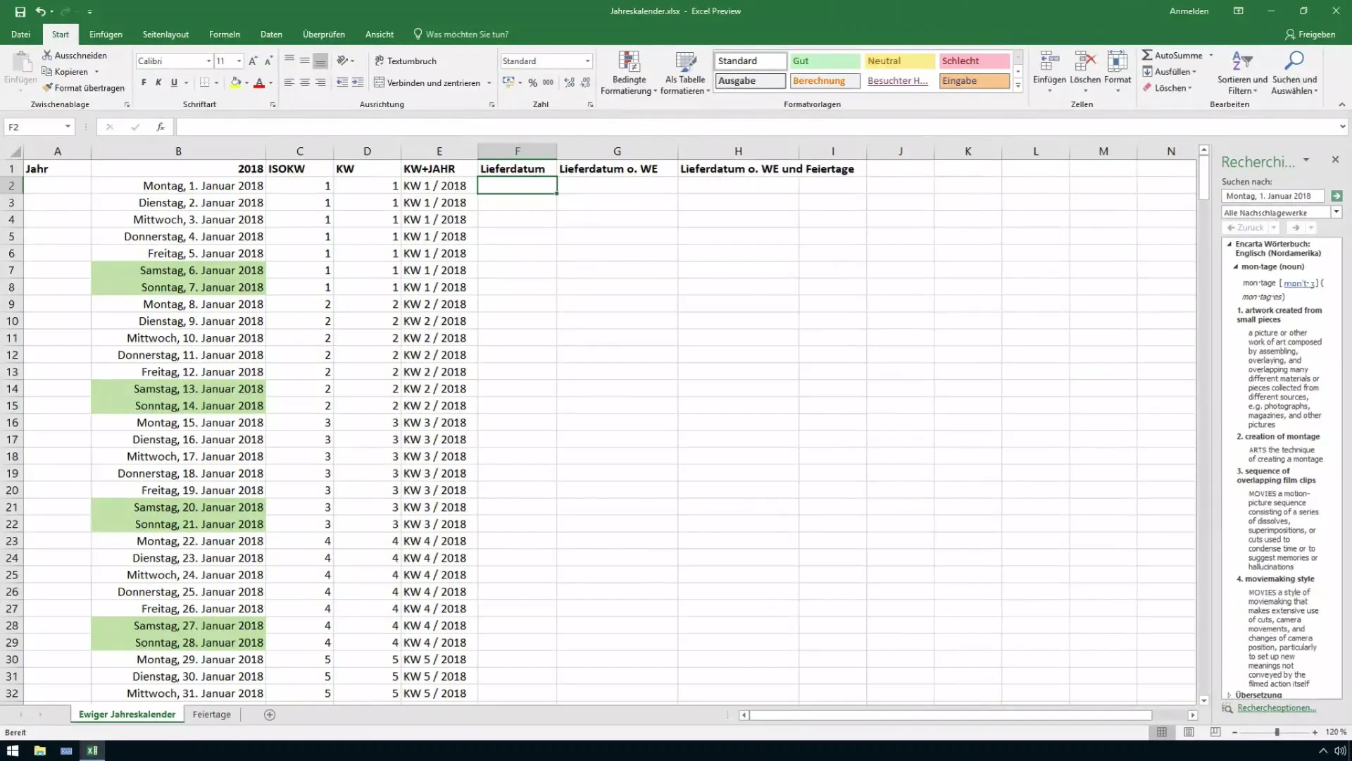Viewport: 1352px width, 761px height.
Task: Center text horizontally
Action: coord(305,82)
